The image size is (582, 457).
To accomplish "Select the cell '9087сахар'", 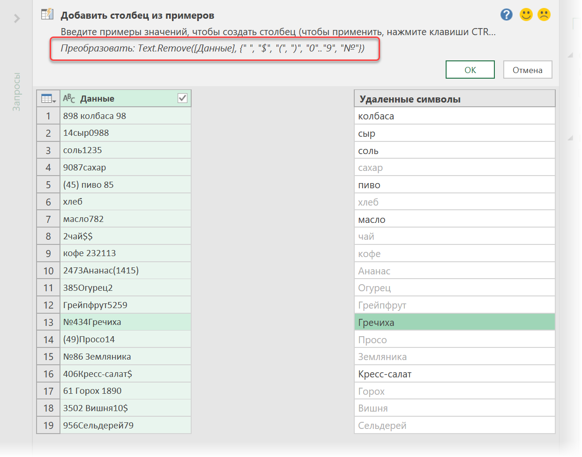I will click(x=126, y=167).
